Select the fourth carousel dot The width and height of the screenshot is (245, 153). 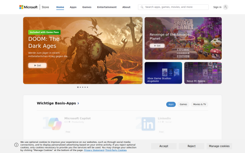[85, 87]
